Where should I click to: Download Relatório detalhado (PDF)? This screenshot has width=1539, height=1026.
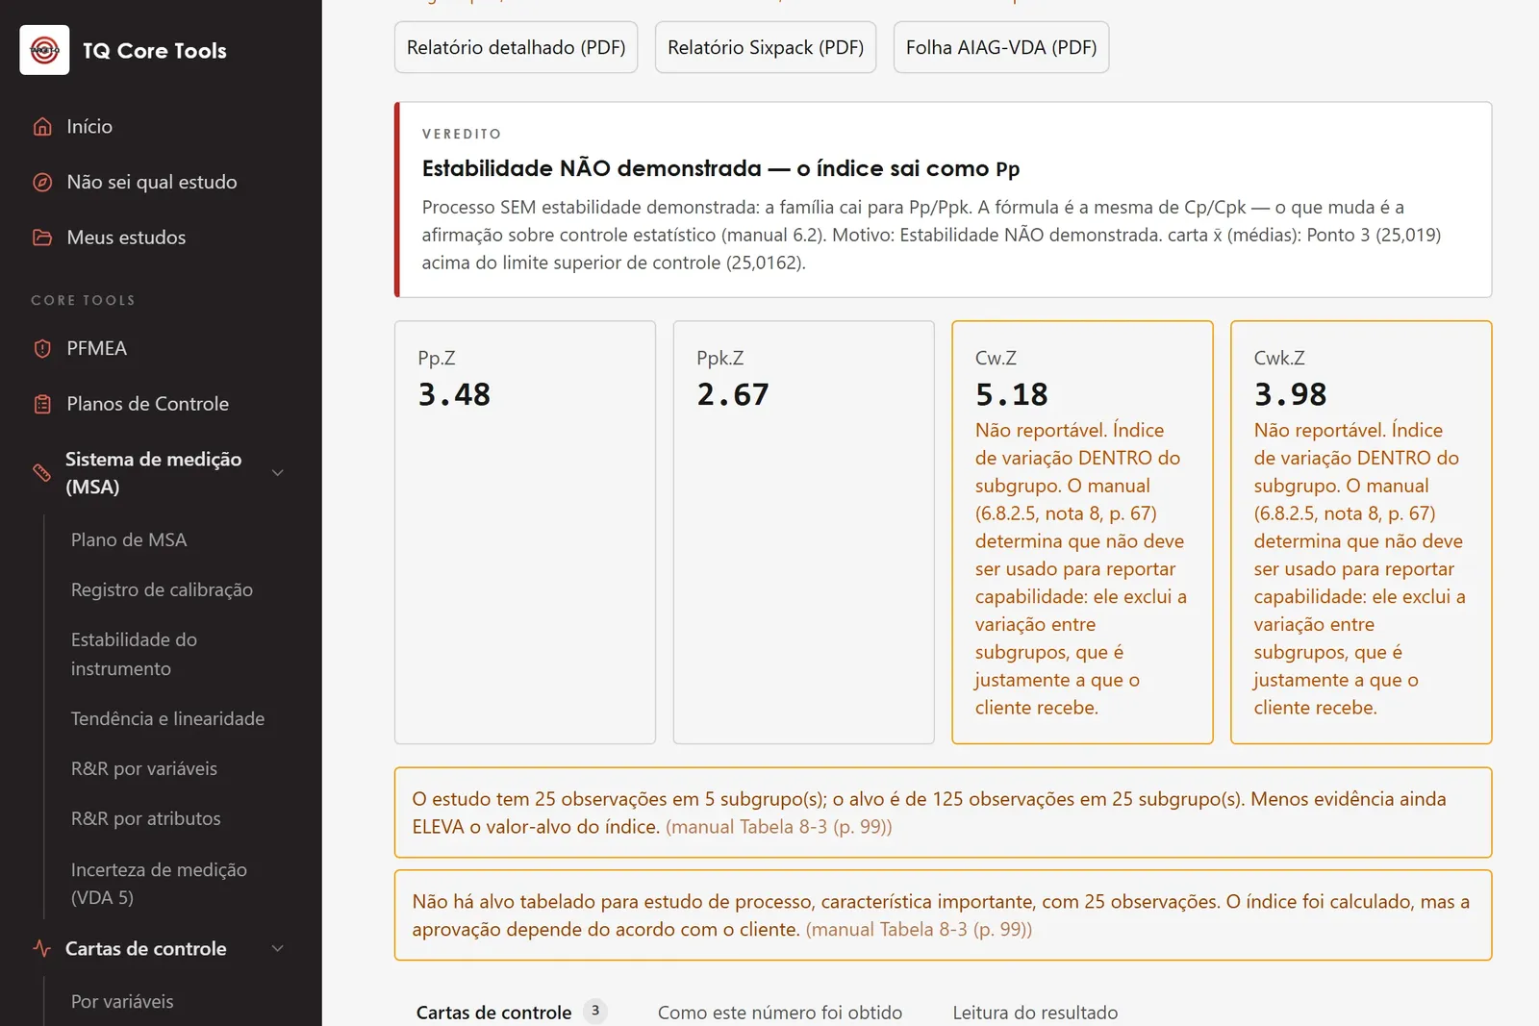[x=516, y=47]
